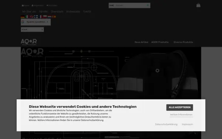Image resolution: width=222 pixels, height=139 pixels.
Task: Click the German flag icon
Action: coord(23,17)
